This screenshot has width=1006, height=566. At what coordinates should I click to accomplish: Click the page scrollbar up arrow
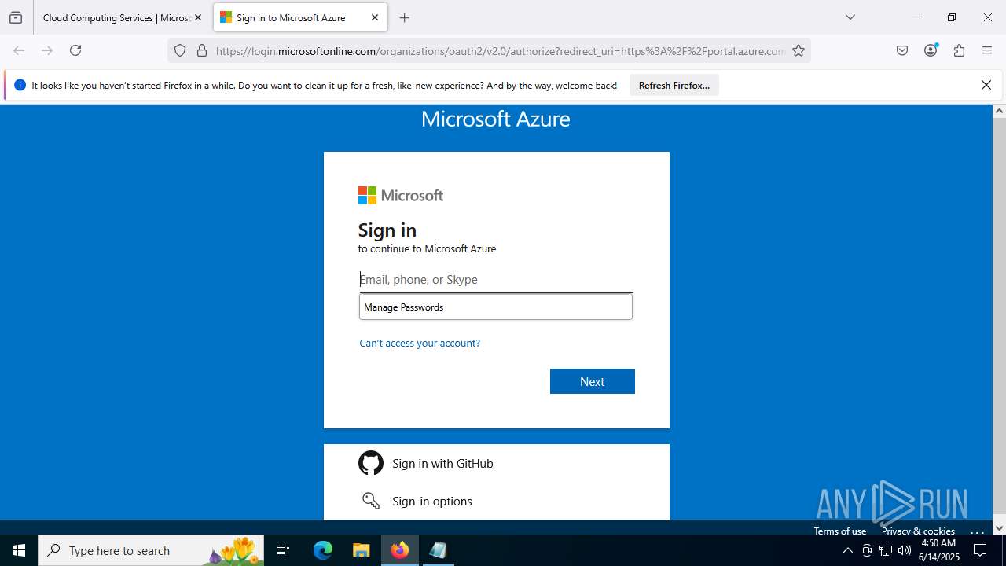[x=1000, y=111]
